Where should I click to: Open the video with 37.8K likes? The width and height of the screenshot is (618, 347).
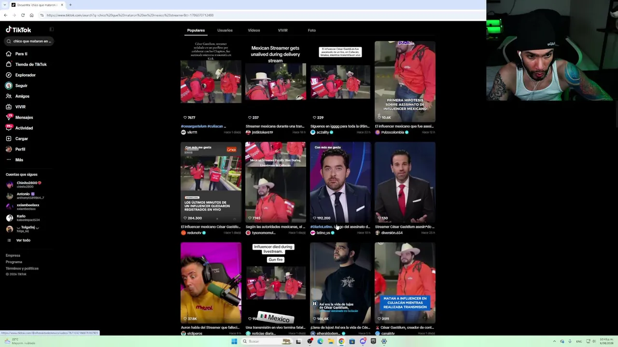point(211,283)
